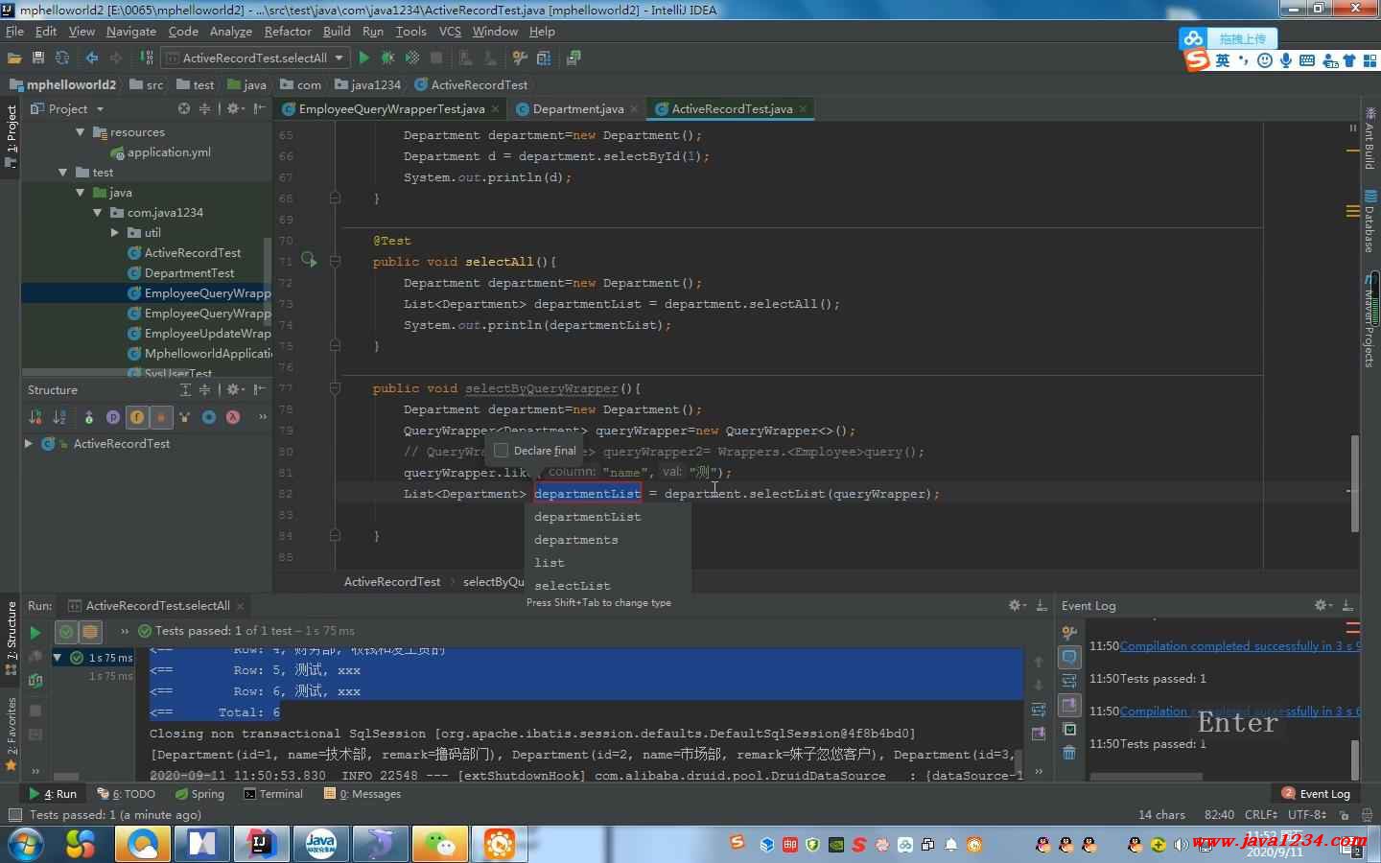Open the Spring tool window tab
The height and width of the screenshot is (863, 1381).
[199, 794]
